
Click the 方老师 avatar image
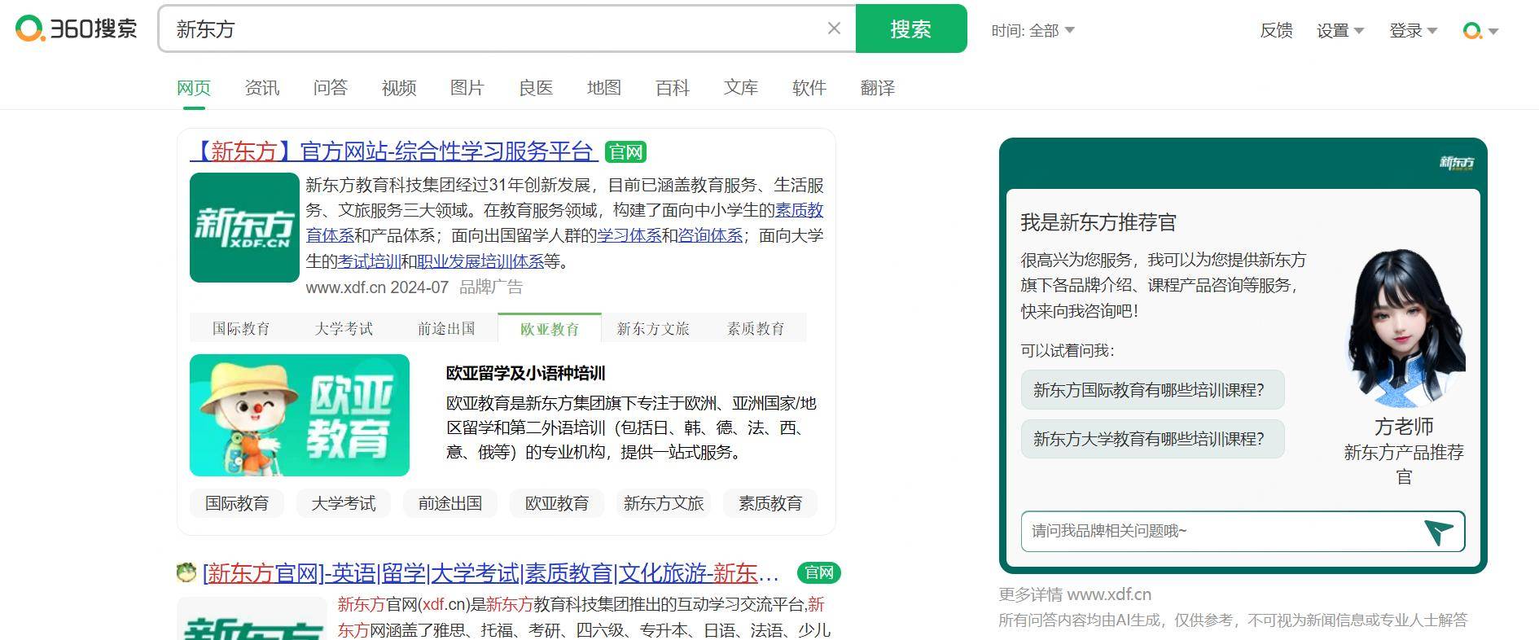click(x=1404, y=328)
